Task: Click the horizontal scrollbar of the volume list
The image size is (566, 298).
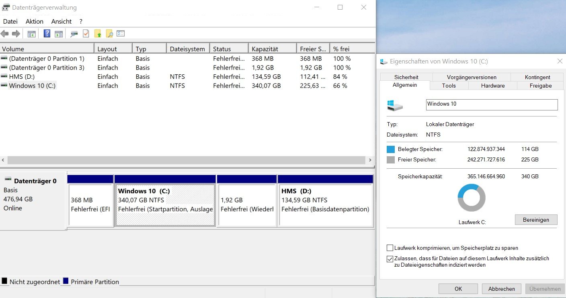Action: pos(187,160)
